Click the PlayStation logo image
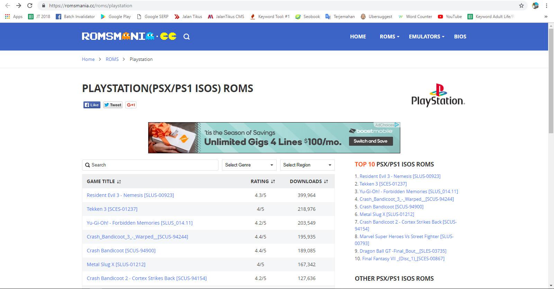Viewport: 554px width, 289px height. (x=438, y=95)
